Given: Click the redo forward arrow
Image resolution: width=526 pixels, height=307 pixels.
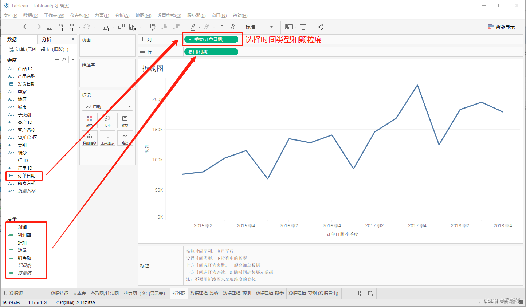Looking at the screenshot, I should coord(38,27).
